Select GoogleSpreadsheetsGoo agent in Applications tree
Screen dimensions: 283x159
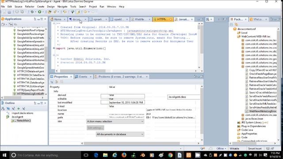click(31, 68)
